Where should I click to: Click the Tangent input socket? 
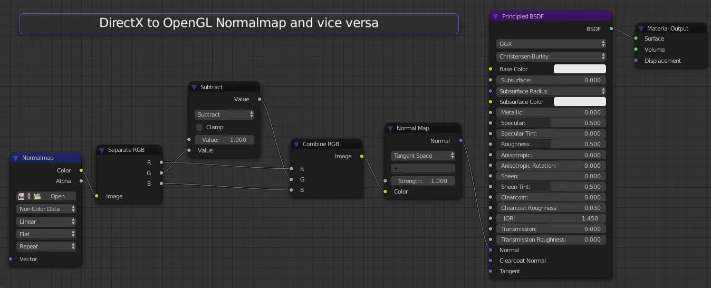pyautogui.click(x=491, y=271)
